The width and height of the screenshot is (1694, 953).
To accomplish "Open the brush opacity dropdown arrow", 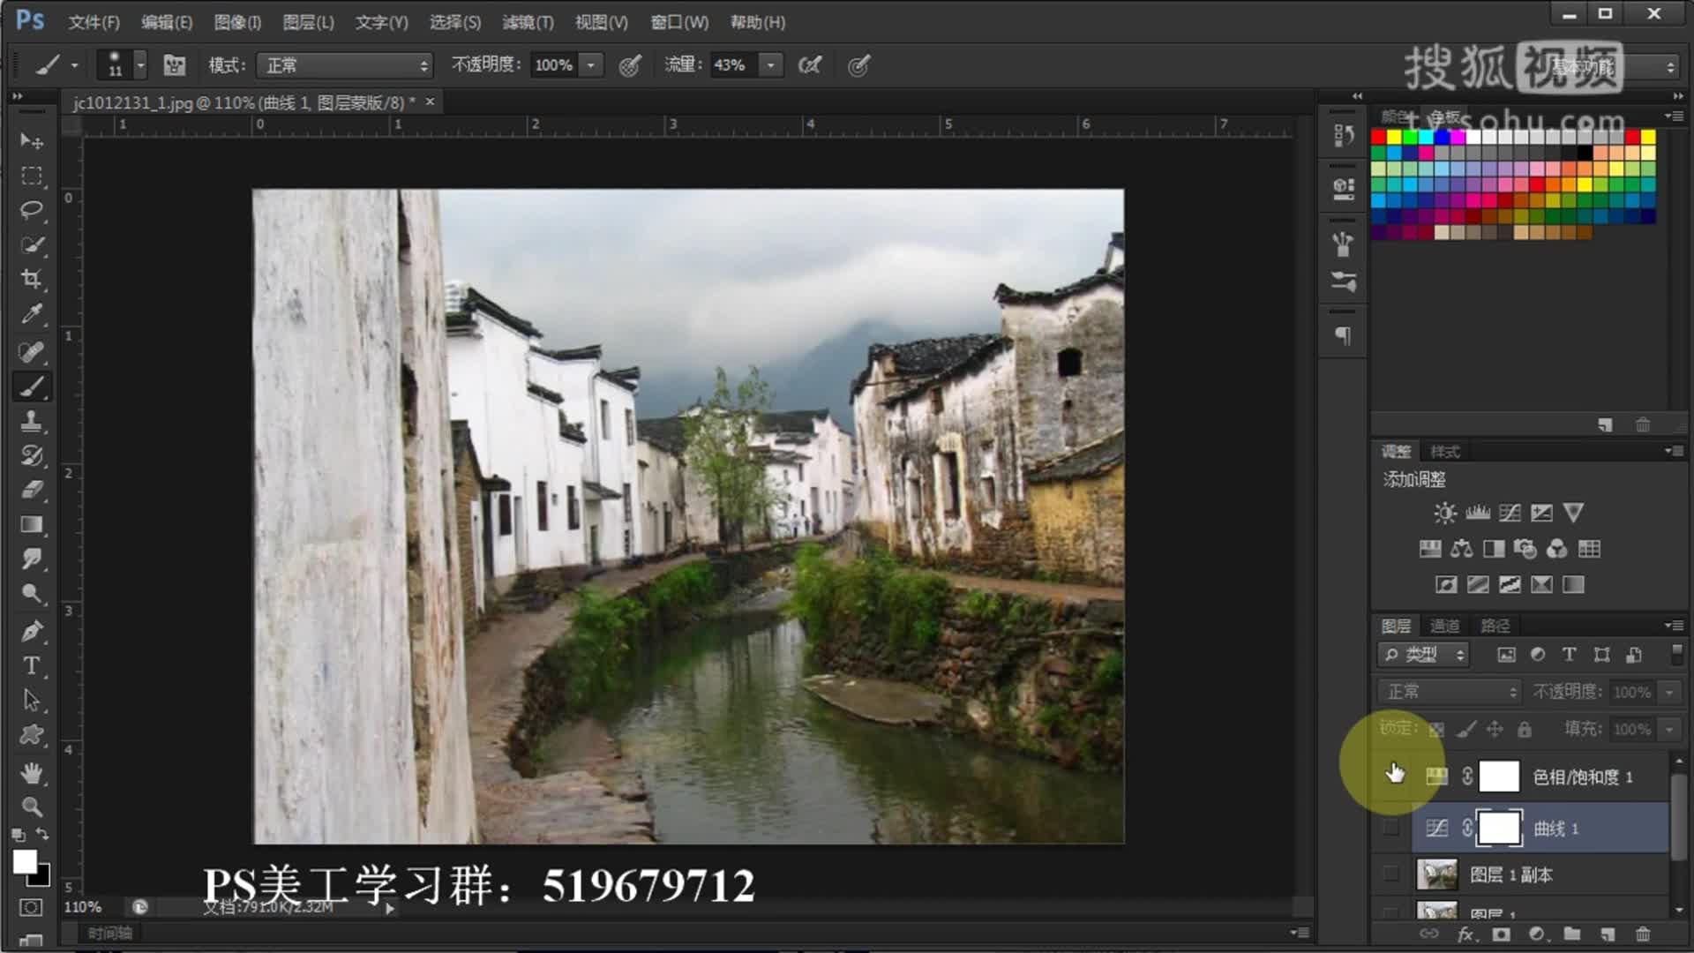I will [x=589, y=64].
